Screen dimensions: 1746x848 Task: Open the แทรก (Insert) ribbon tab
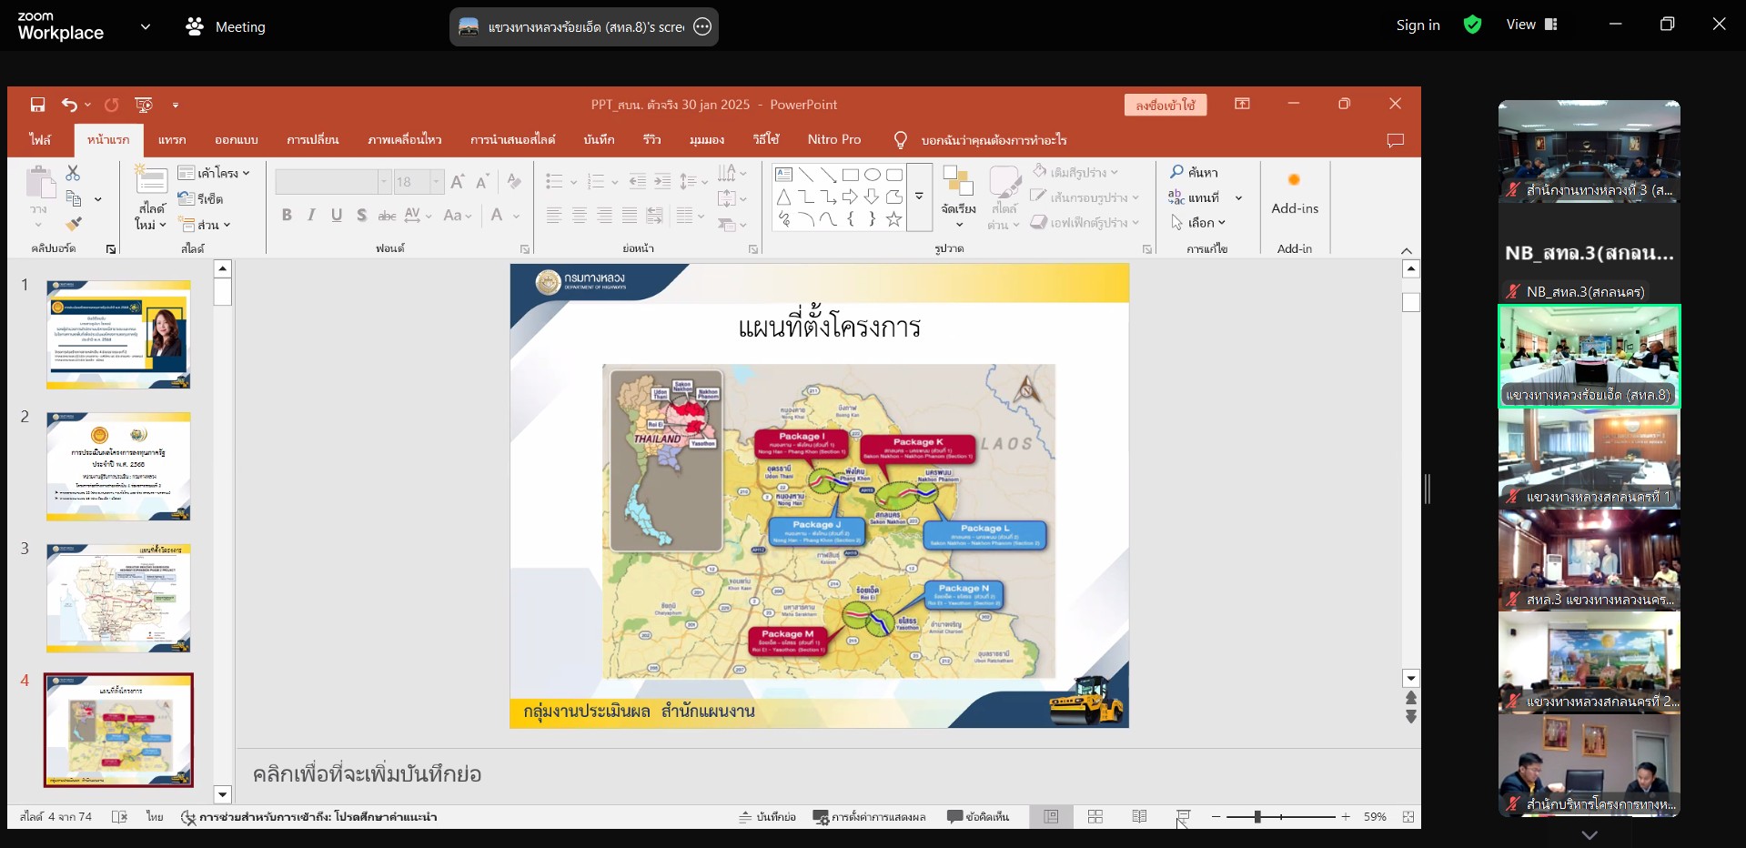tap(171, 140)
